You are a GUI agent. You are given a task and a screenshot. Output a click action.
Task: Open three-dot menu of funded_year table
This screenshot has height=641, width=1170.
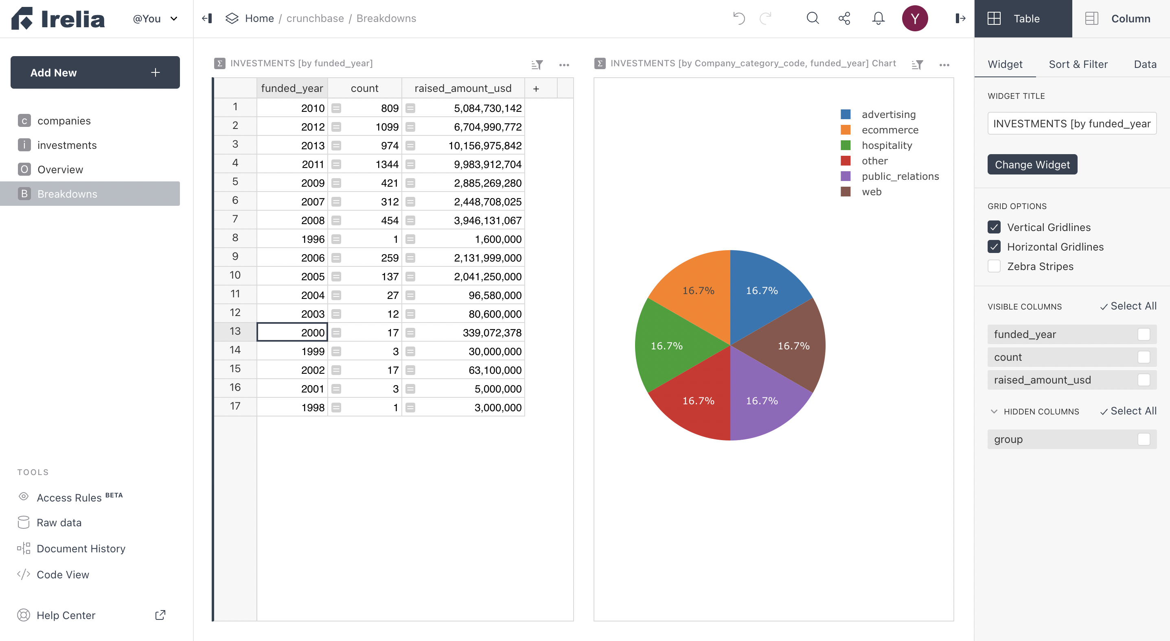564,65
